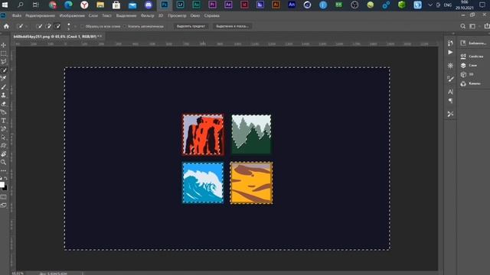
Task: Choose New Selection mode icon
Action: coord(39,27)
